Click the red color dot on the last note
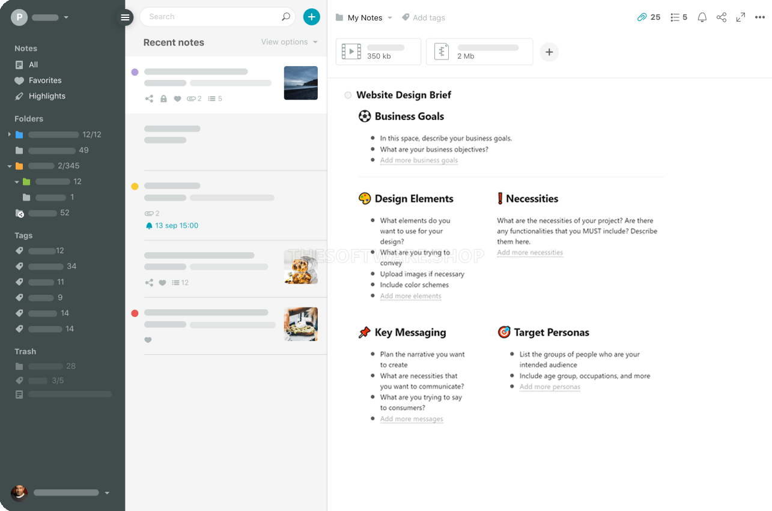This screenshot has height=511, width=772. 135,313
